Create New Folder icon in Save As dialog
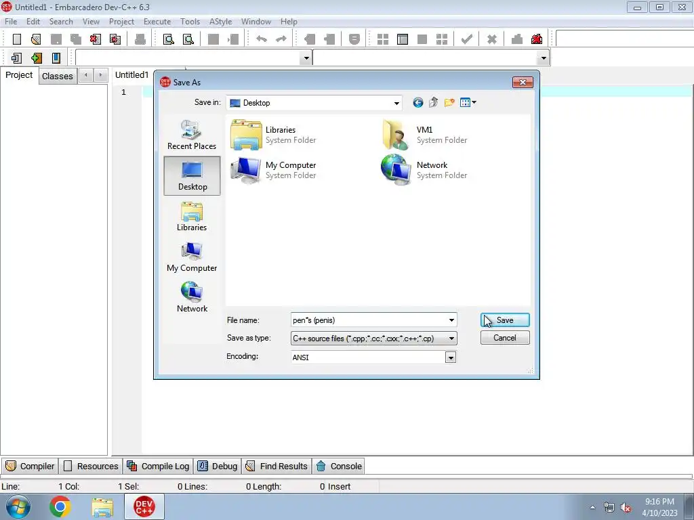The height and width of the screenshot is (520, 694). pos(449,103)
